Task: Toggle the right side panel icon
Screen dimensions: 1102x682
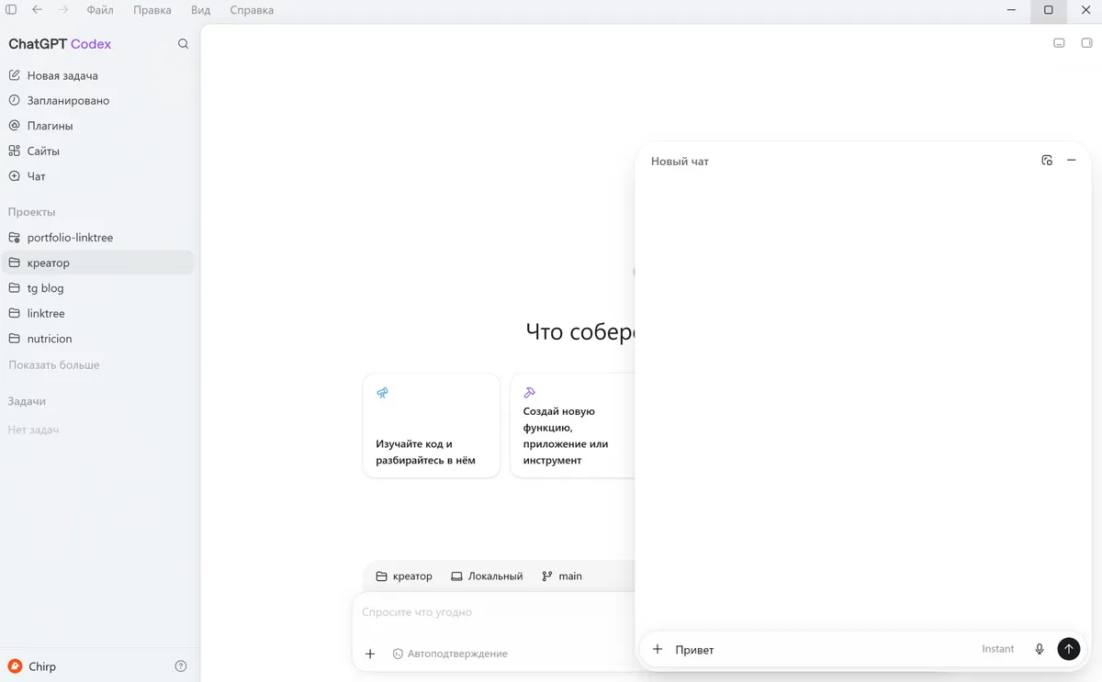Action: [x=1086, y=43]
